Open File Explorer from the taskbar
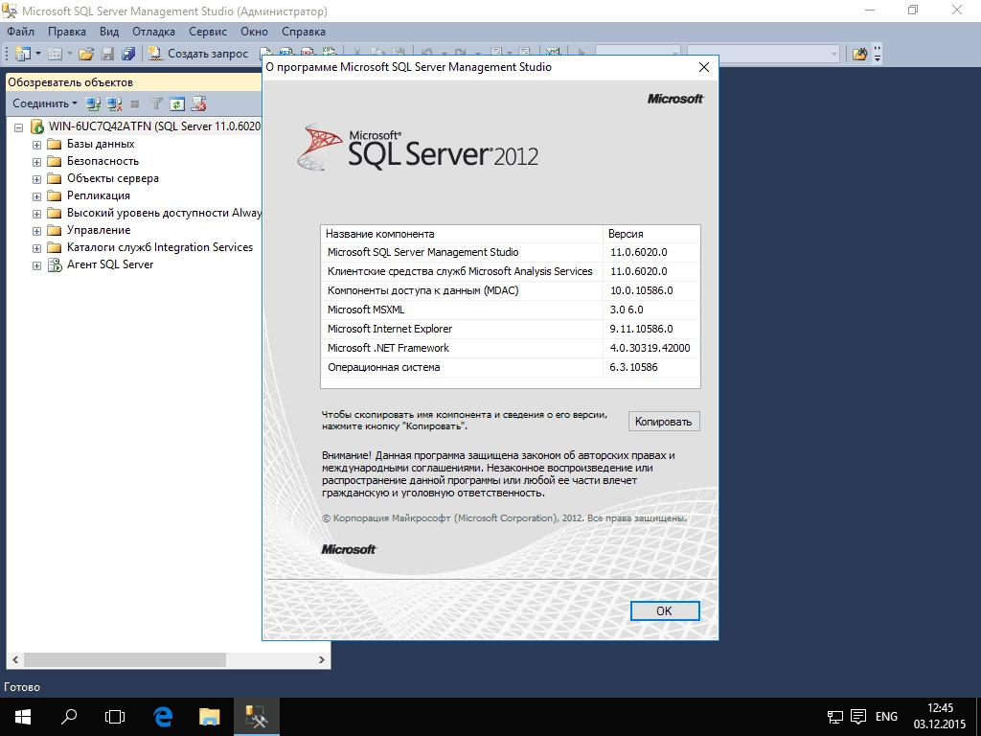The width and height of the screenshot is (981, 736). 210,717
